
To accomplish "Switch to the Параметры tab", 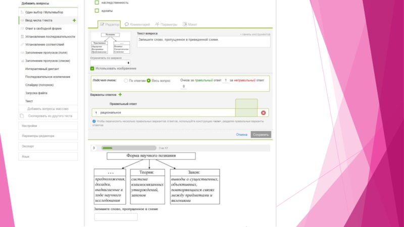I will pyautogui.click(x=167, y=24).
